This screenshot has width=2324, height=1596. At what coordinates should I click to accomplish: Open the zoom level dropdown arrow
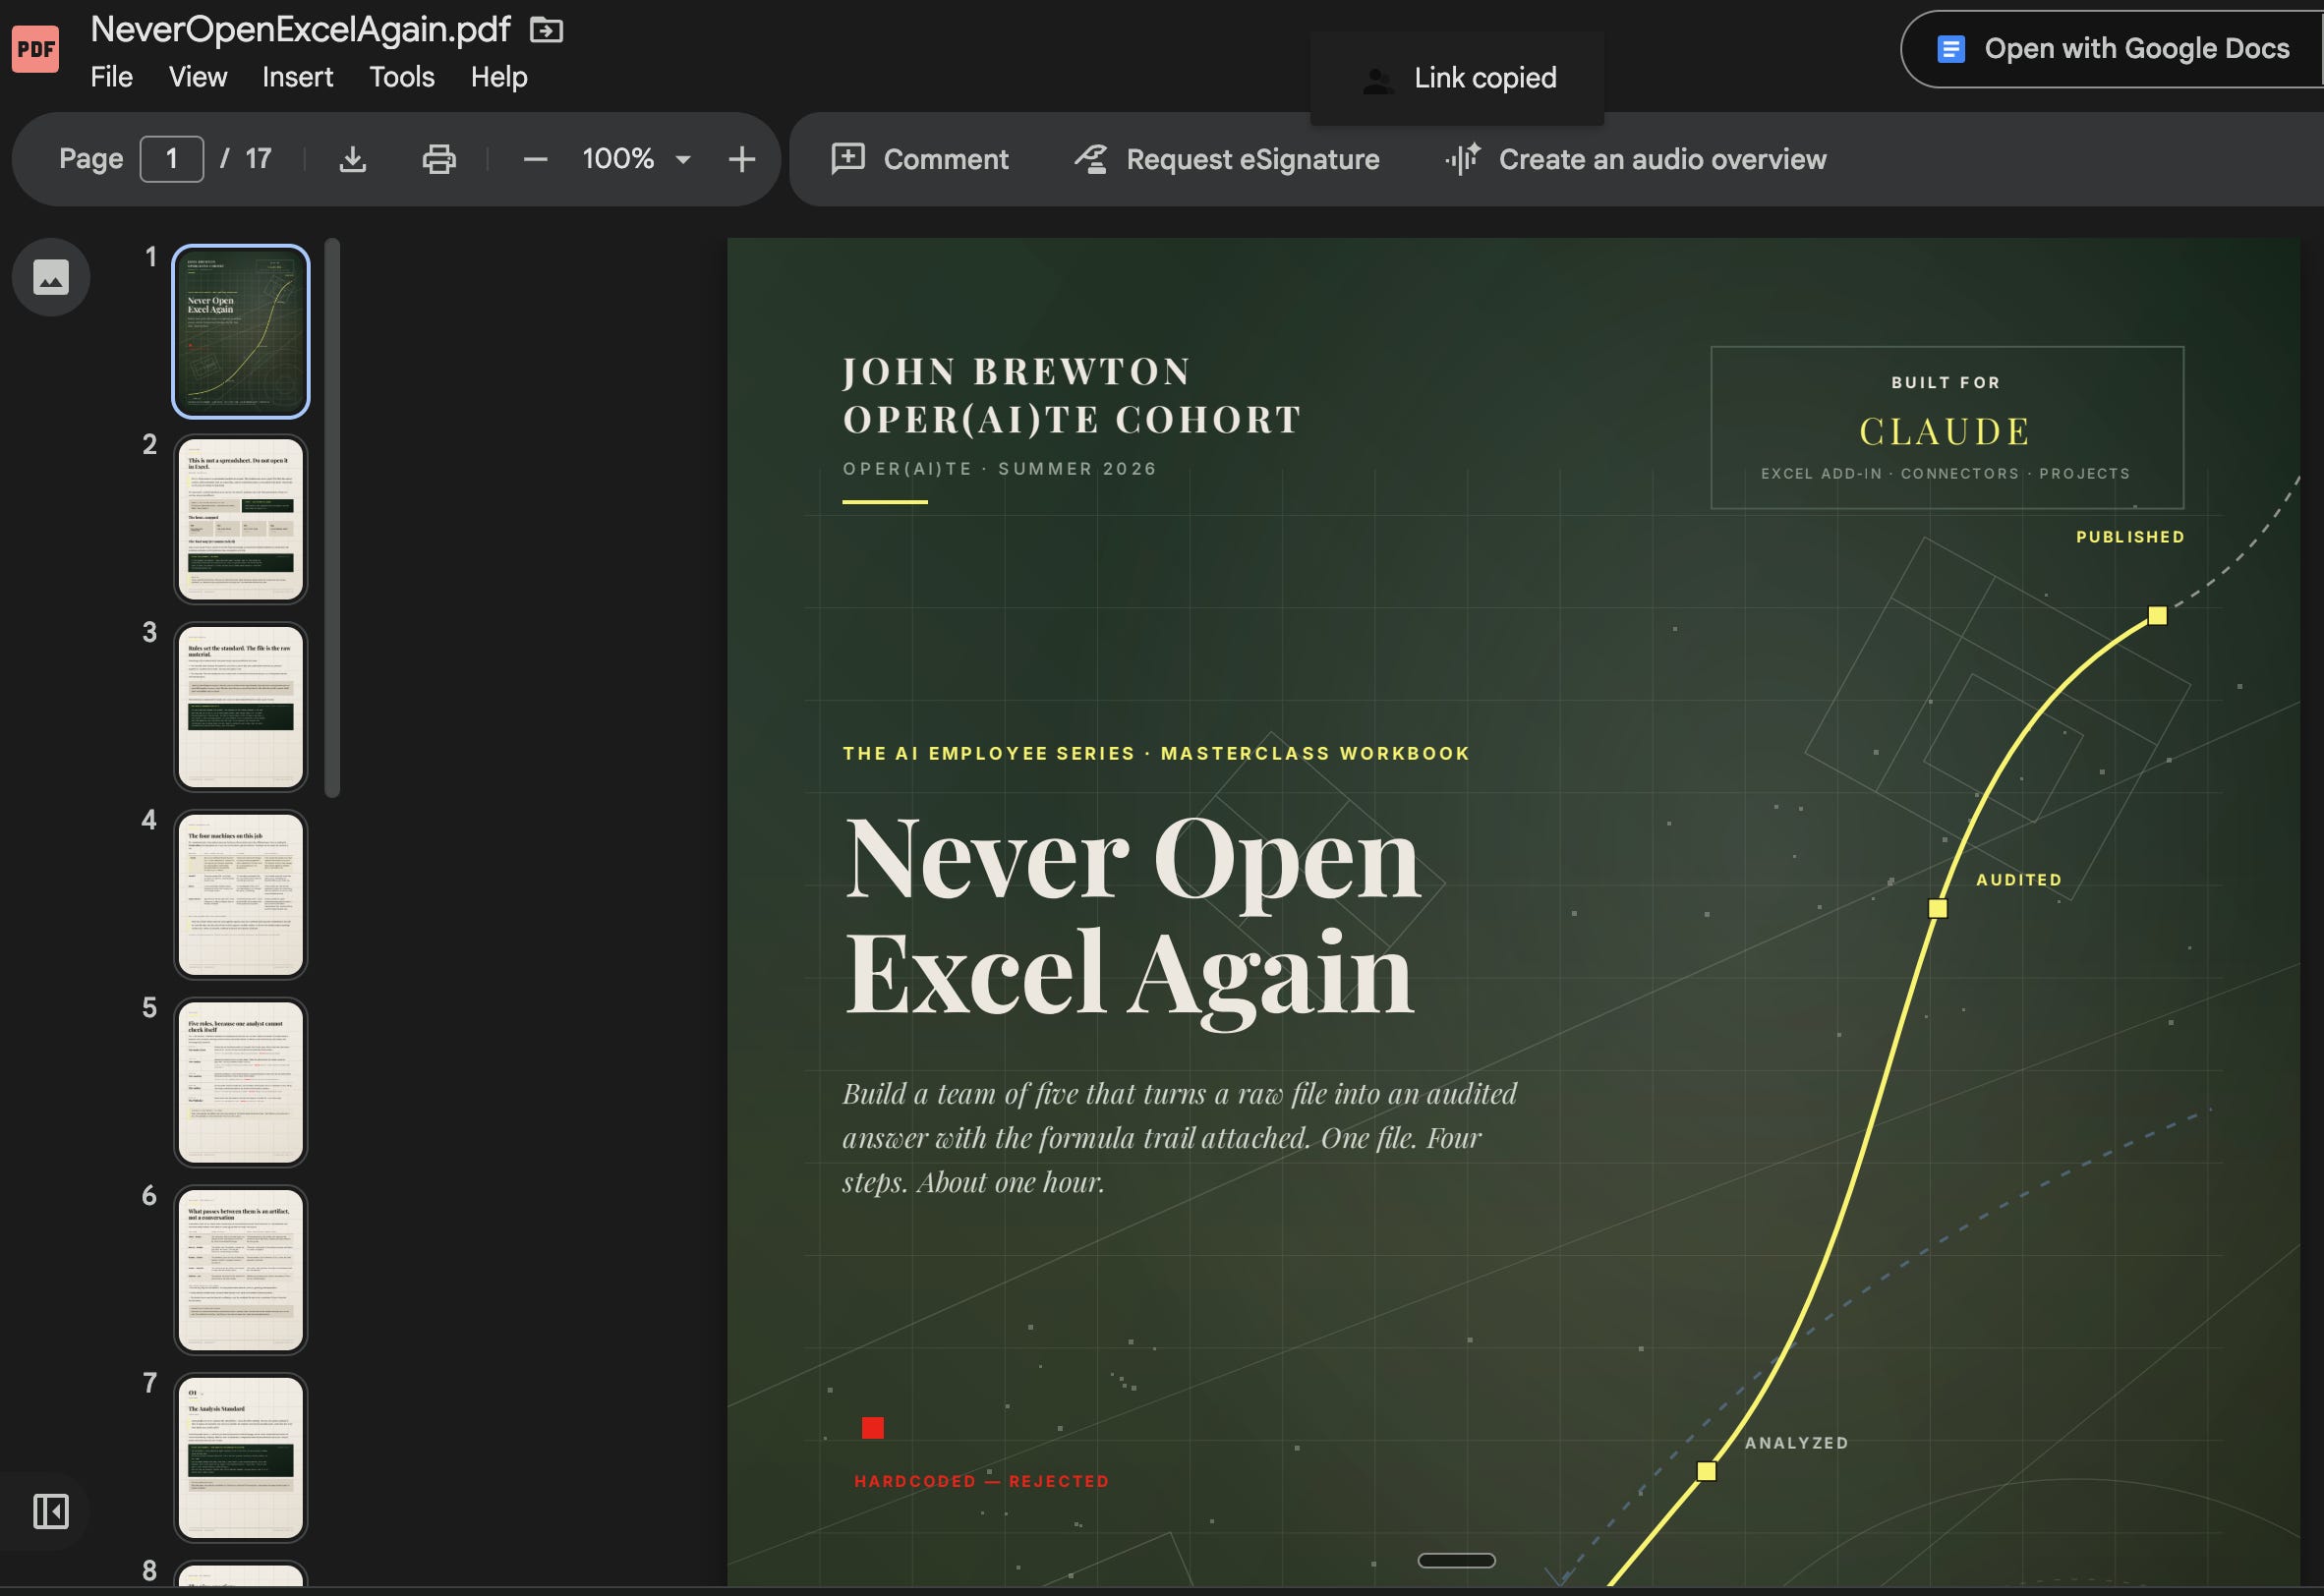coord(683,159)
